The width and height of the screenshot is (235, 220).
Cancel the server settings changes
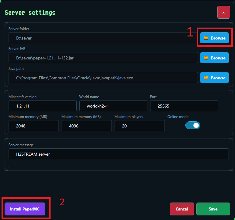(182, 209)
